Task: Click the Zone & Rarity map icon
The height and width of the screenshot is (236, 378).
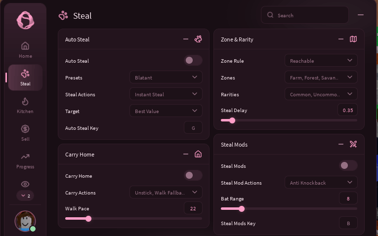Action: pos(353,39)
